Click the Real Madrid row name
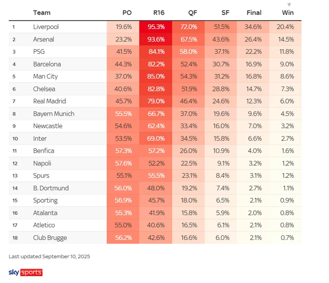The height and width of the screenshot is (283, 329). pyautogui.click(x=50, y=101)
